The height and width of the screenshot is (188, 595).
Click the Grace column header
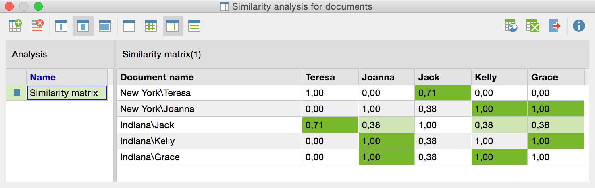click(544, 77)
